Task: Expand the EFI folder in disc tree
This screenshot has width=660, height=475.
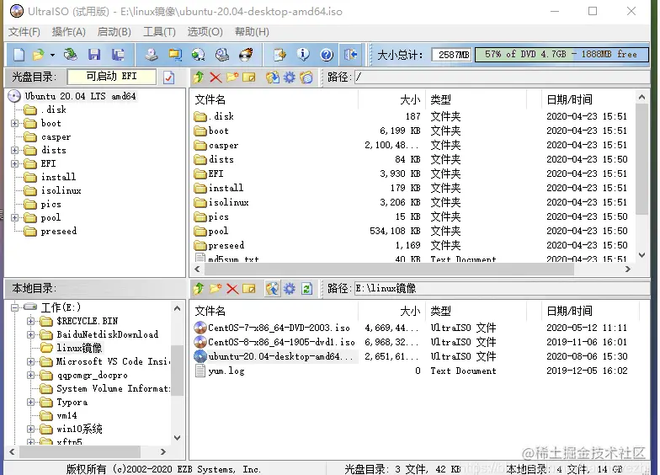Action: [x=15, y=163]
